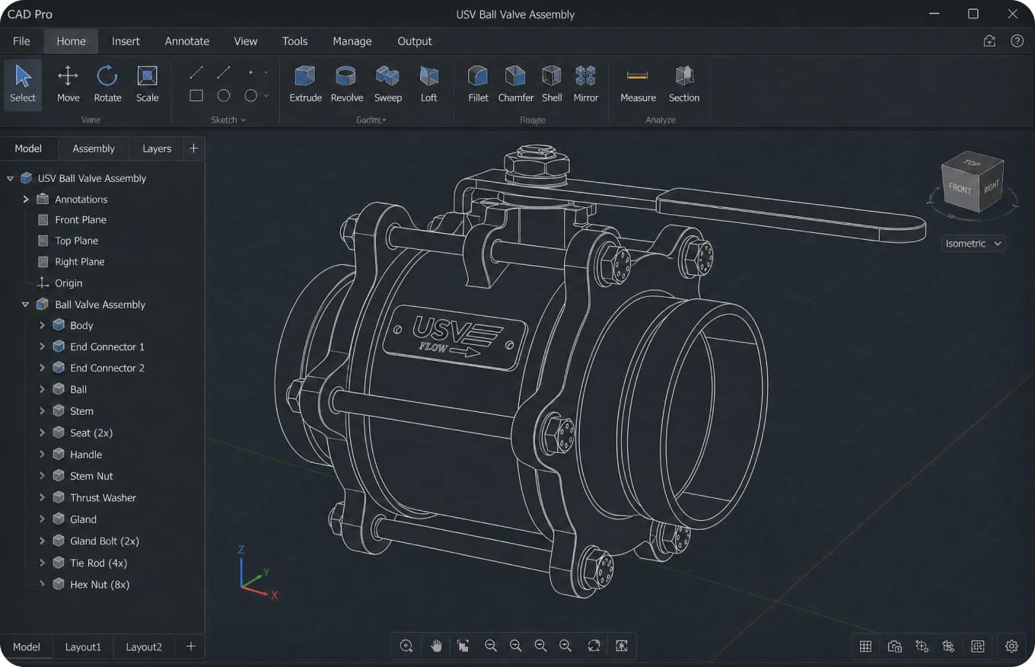Expand the Sketch group dropdown
Image resolution: width=1035 pixels, height=667 pixels.
(x=228, y=120)
